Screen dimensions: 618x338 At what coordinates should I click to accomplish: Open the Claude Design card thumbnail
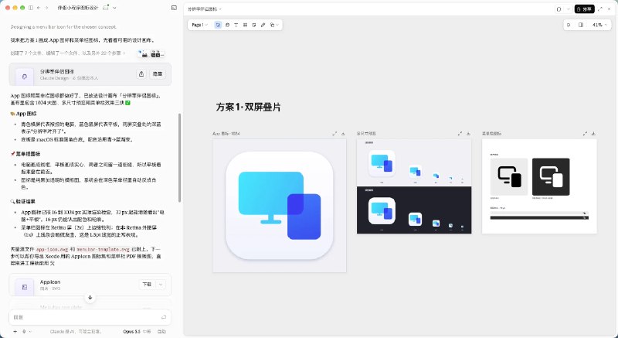25,77
